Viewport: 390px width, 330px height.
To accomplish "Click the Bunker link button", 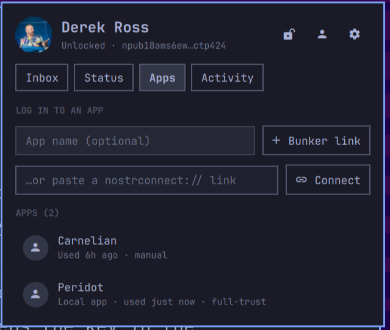I will click(x=316, y=141).
